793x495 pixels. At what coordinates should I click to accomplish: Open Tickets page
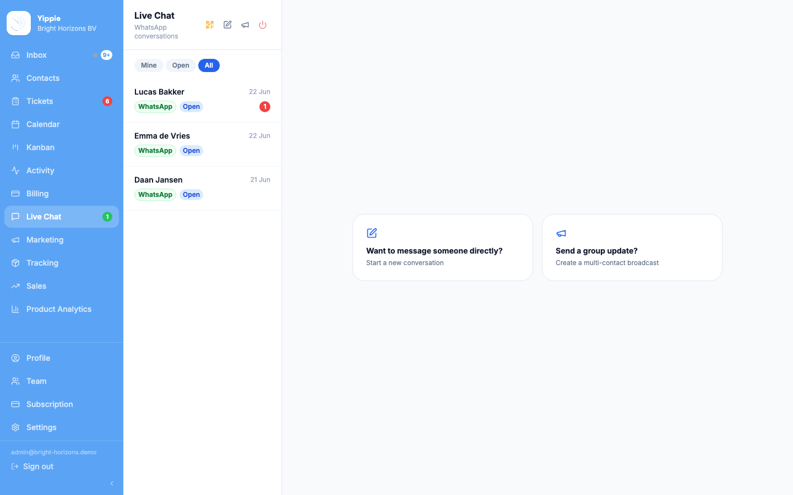pos(62,101)
